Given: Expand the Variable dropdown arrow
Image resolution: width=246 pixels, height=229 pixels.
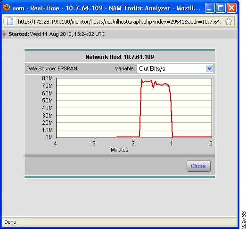Looking at the screenshot, I should (209, 68).
